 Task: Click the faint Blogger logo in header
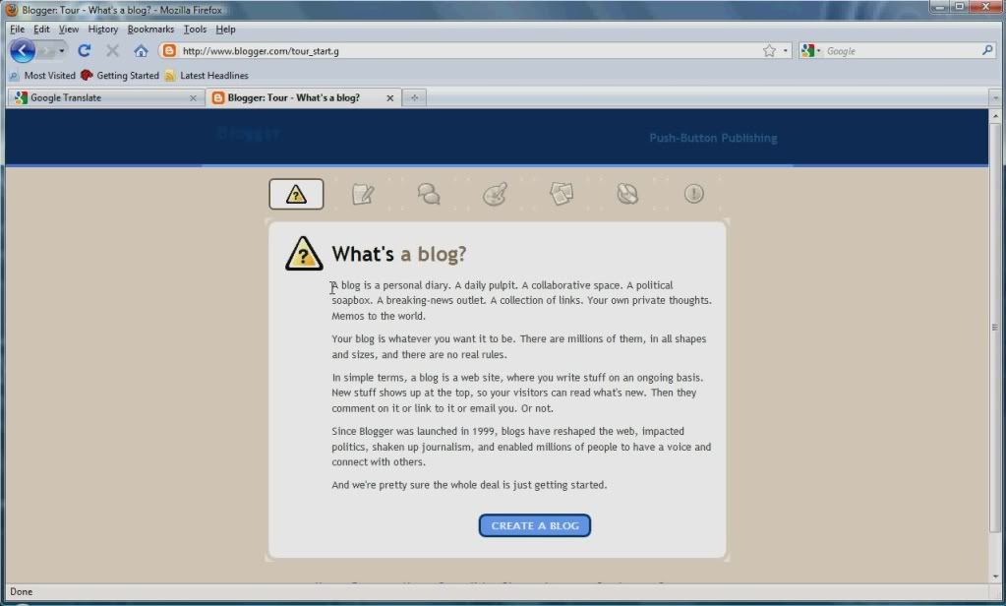tap(248, 133)
